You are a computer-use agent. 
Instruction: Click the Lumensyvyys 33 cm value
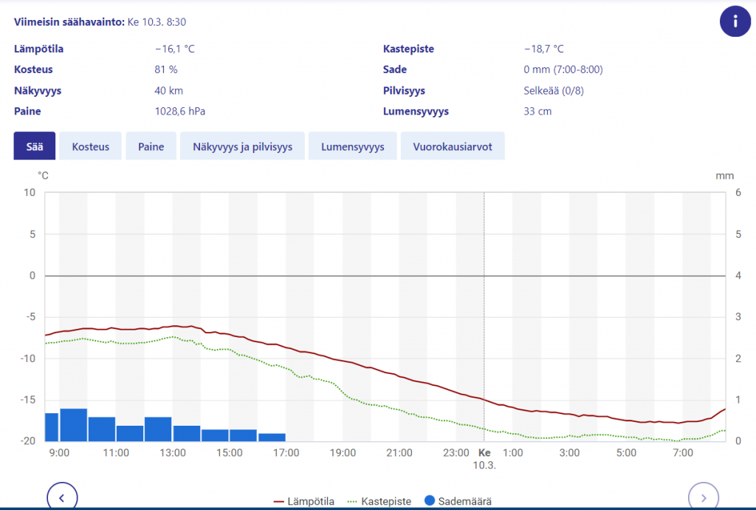coord(537,111)
